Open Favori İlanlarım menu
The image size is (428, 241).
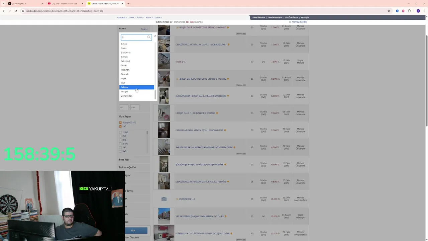pyautogui.click(x=258, y=17)
